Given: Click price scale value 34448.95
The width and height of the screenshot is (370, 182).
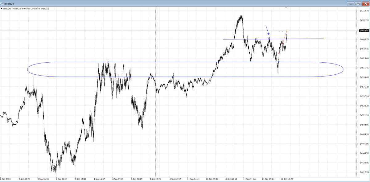Looking at the screenshot, I should [x=364, y=153].
